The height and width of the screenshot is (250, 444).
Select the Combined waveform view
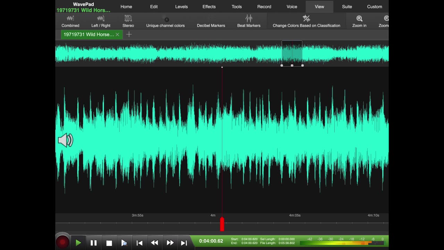70,21
